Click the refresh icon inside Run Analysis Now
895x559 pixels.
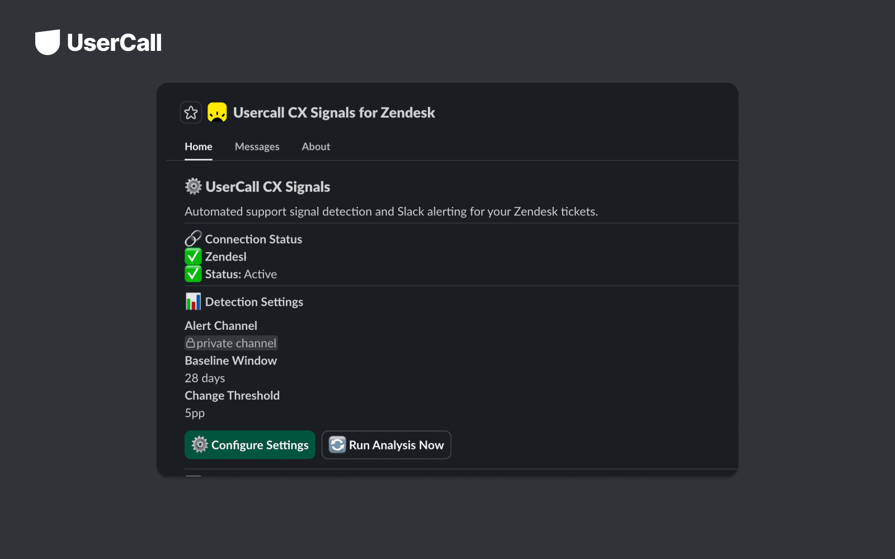tap(337, 444)
